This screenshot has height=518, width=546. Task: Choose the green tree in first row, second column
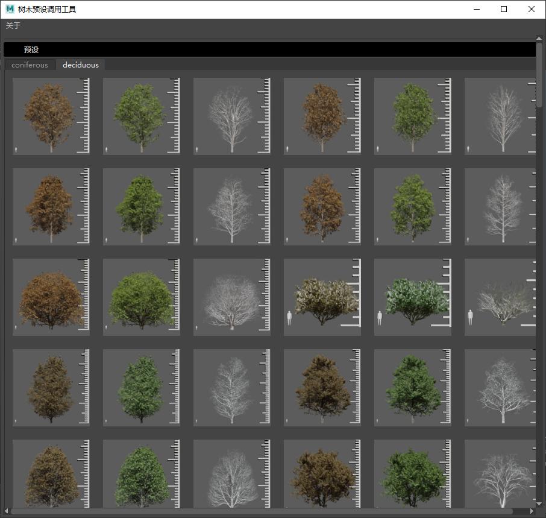(141, 116)
